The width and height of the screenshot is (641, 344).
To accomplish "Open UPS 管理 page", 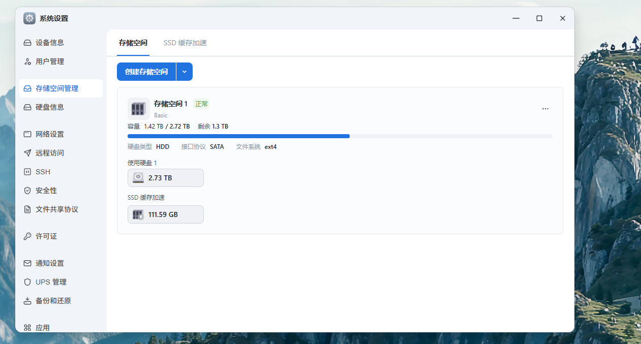I will pyautogui.click(x=61, y=282).
